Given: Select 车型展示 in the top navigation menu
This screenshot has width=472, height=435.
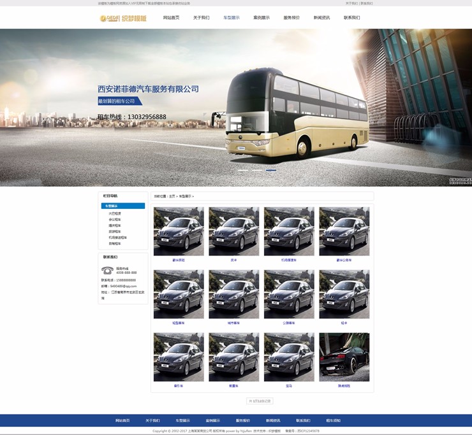Looking at the screenshot, I should pyautogui.click(x=231, y=18).
